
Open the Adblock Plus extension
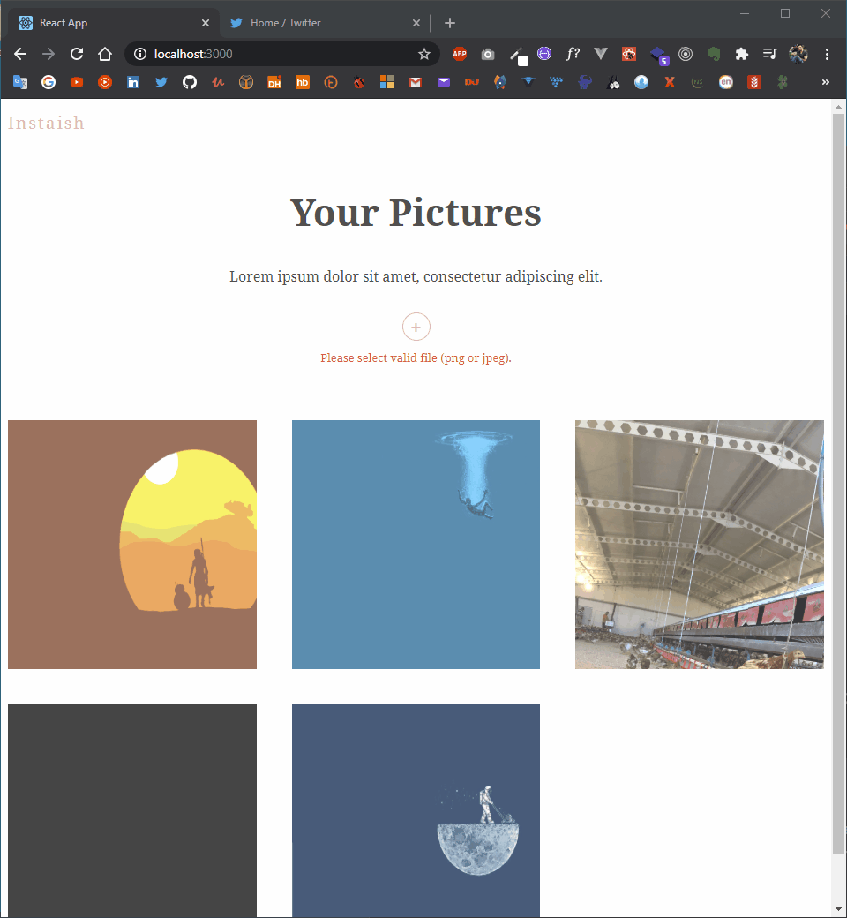[x=460, y=54]
